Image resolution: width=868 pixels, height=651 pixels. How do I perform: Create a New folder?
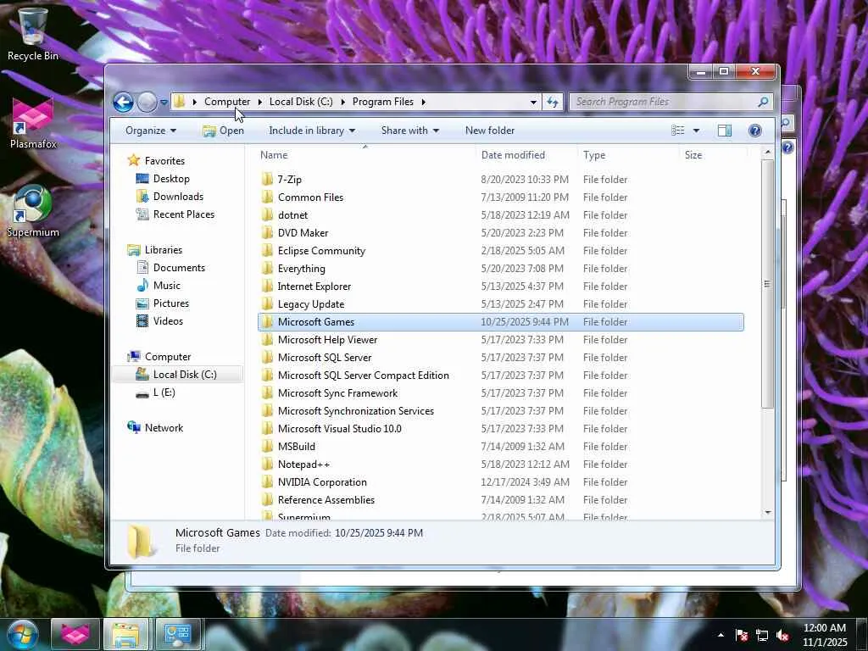[x=490, y=131]
